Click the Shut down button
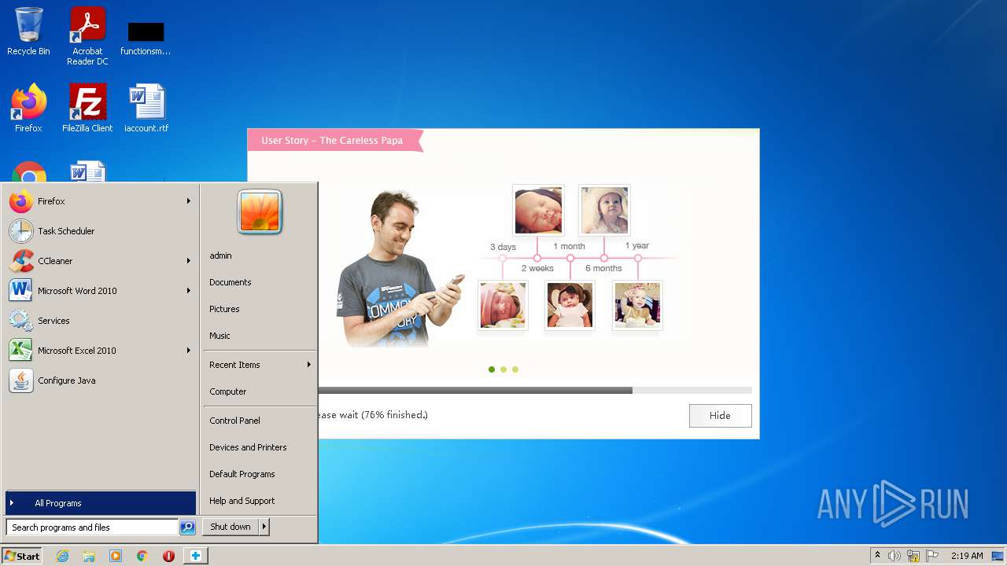 click(231, 527)
